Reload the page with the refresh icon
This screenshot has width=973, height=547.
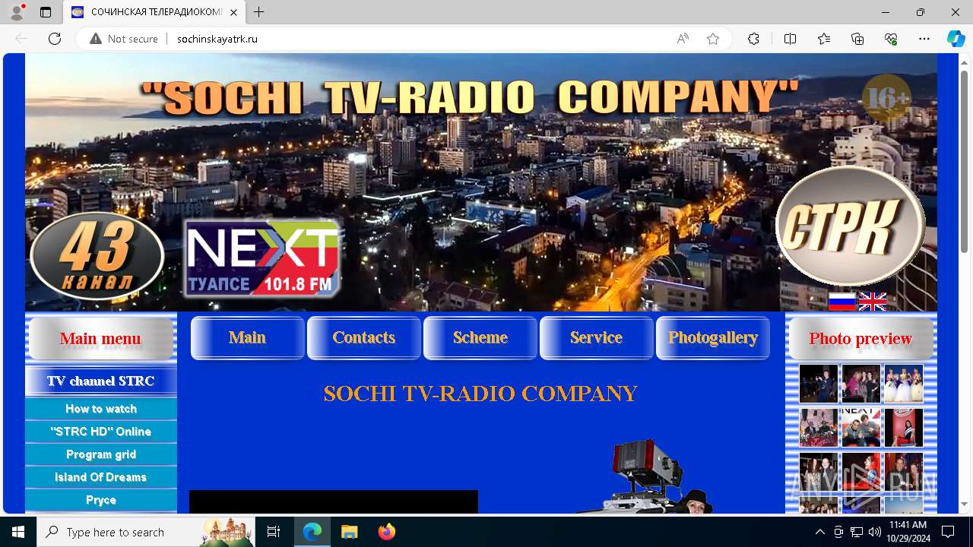(x=55, y=39)
